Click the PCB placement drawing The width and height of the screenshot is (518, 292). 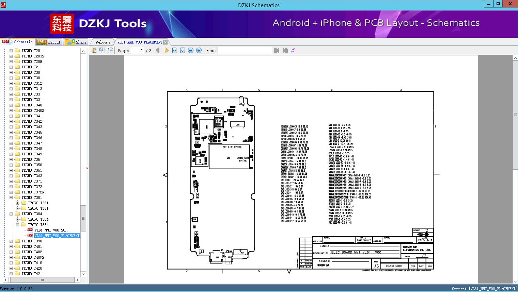[x=223, y=180]
